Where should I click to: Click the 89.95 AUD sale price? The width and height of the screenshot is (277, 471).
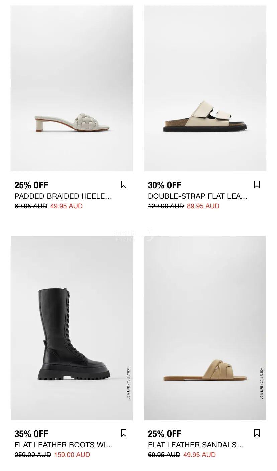click(203, 206)
